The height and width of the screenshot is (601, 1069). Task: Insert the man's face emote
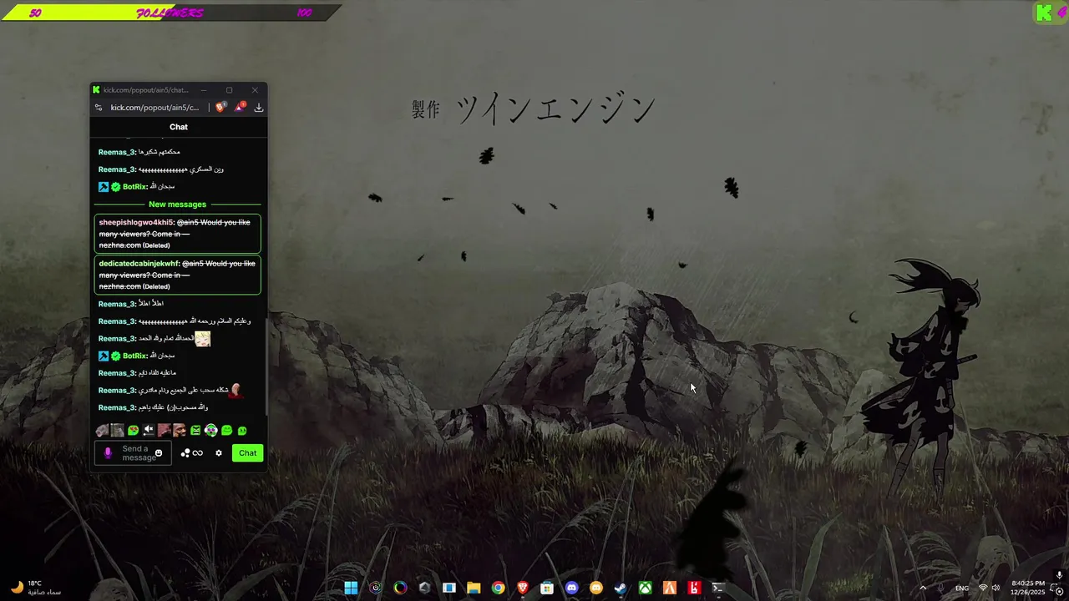tap(180, 431)
